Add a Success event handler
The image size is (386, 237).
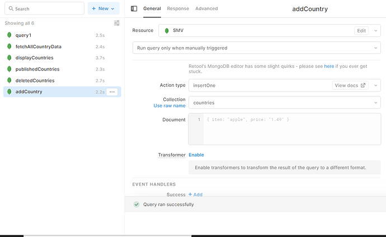[195, 194]
